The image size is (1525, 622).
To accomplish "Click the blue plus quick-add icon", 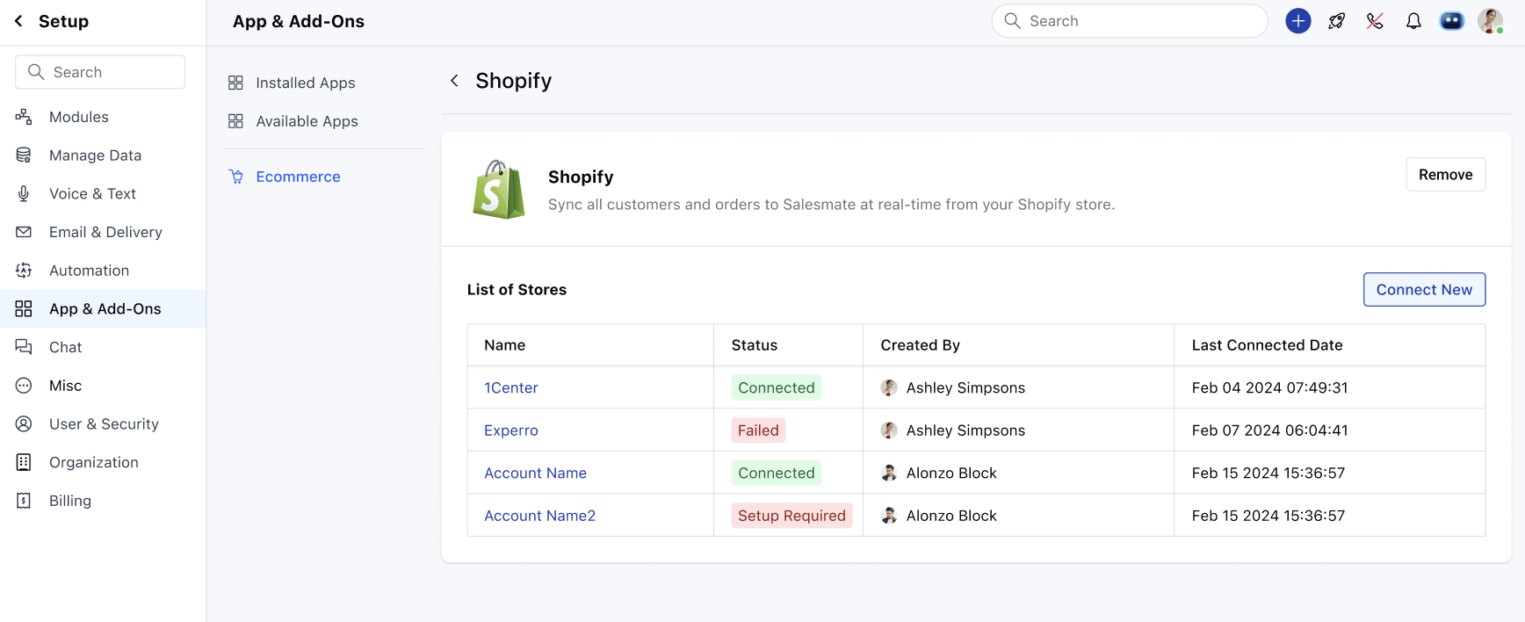I will 1297,21.
